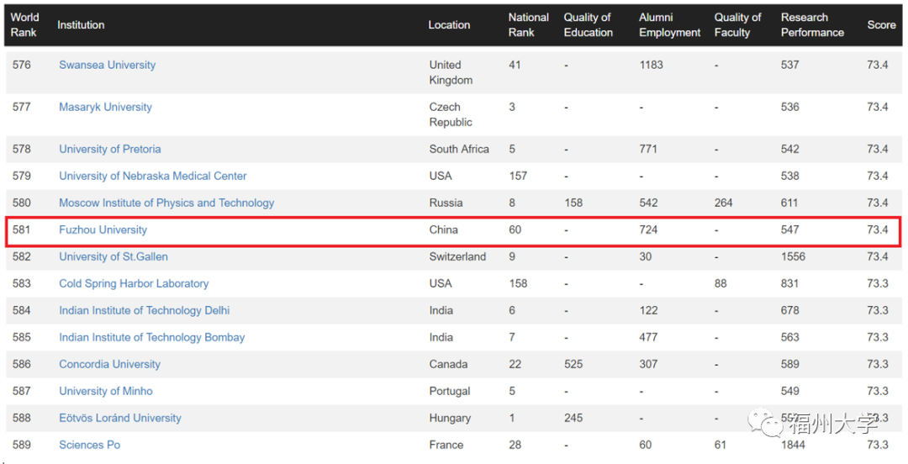Select the China location cell

click(444, 229)
